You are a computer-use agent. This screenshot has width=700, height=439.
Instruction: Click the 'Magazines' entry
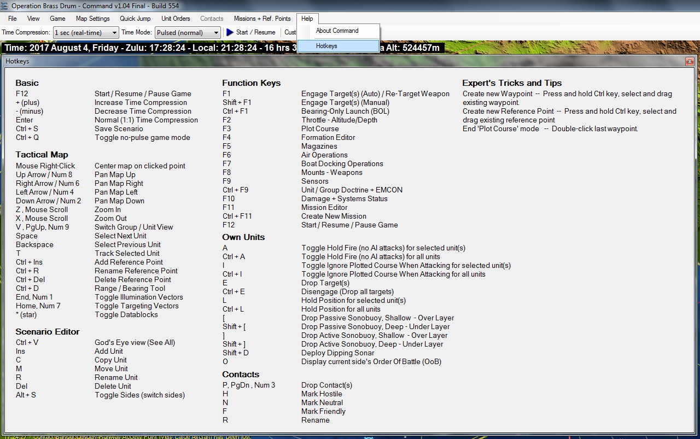point(319,146)
